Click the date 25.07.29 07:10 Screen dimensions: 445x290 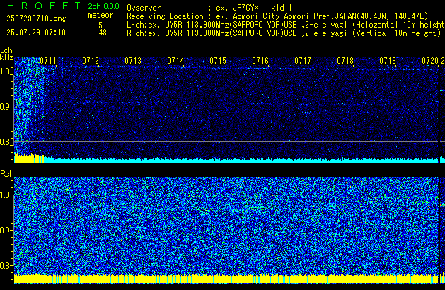(x=36, y=33)
